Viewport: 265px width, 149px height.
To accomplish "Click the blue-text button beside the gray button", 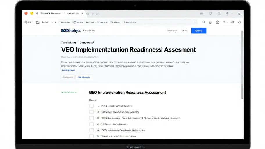I will click(x=84, y=77).
